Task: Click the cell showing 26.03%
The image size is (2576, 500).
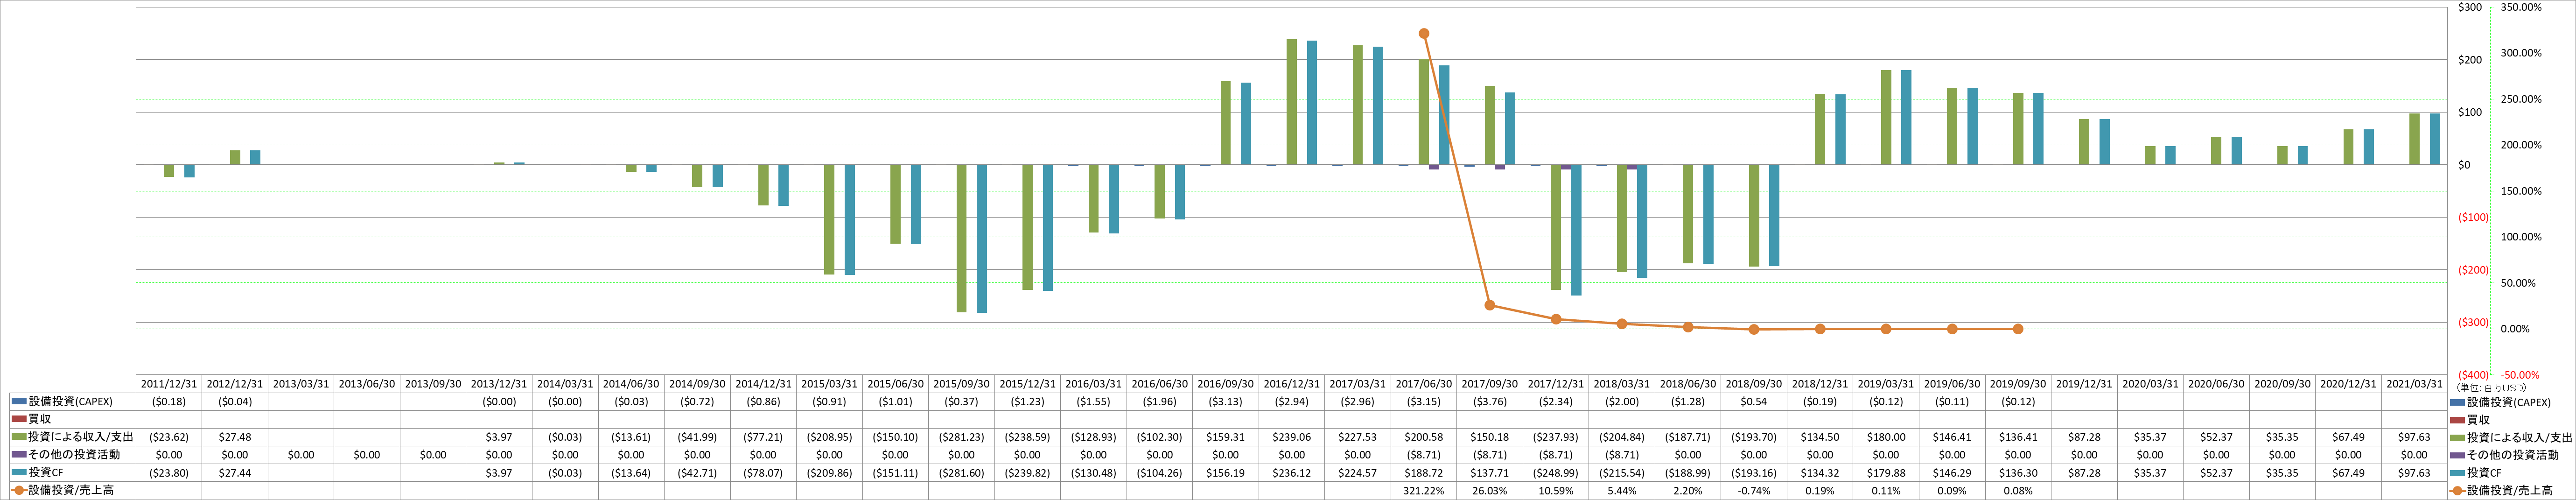Action: (x=1490, y=491)
